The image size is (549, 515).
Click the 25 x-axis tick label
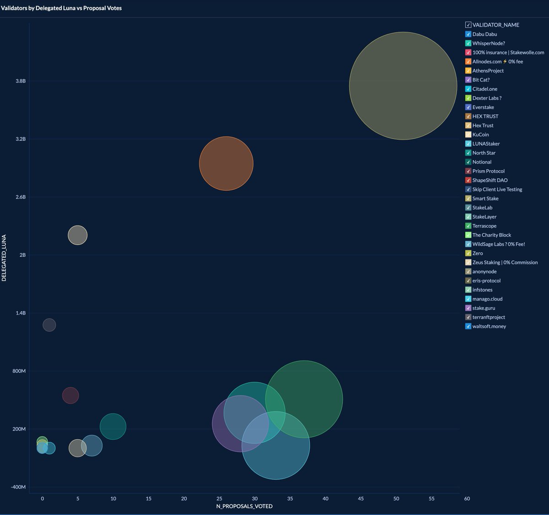(x=219, y=499)
